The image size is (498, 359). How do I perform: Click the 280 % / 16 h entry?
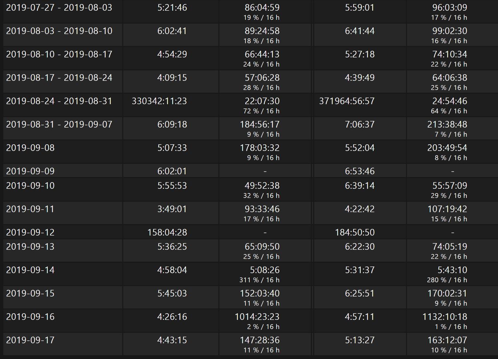pos(447,280)
